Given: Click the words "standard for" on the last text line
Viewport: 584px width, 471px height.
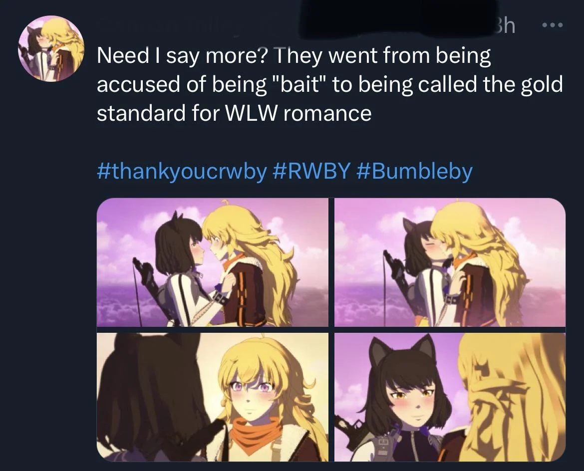Looking at the screenshot, I should 159,113.
